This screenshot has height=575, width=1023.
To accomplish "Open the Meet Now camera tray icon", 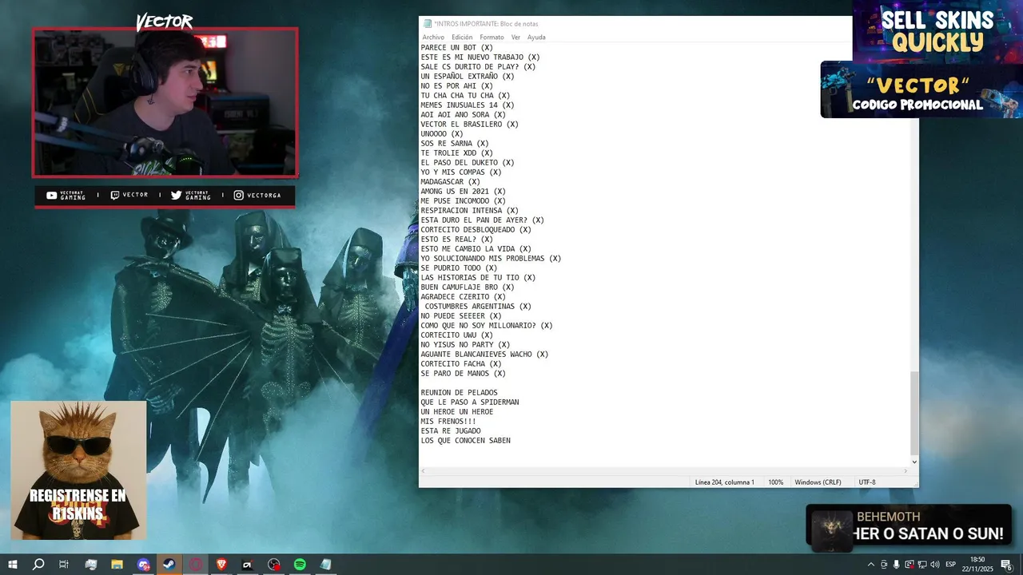I will pyautogui.click(x=884, y=565).
